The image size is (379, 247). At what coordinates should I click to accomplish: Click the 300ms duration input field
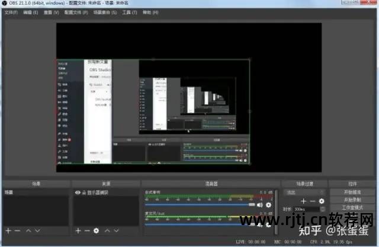coord(306,209)
